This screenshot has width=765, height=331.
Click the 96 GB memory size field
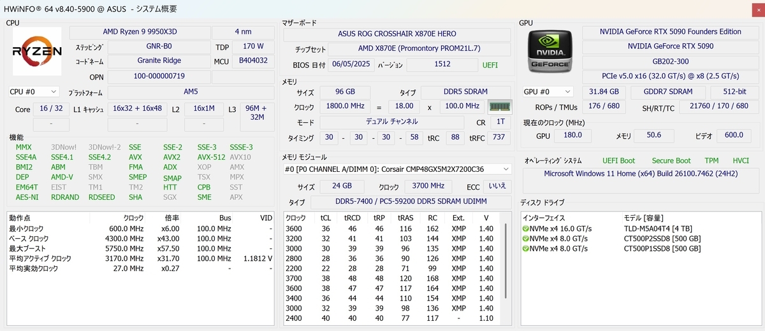click(x=344, y=92)
